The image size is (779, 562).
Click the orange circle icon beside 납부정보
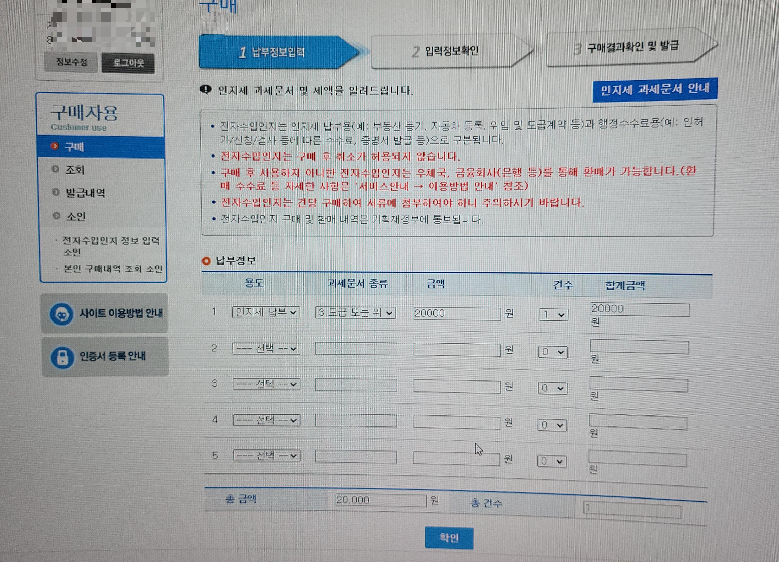click(206, 261)
